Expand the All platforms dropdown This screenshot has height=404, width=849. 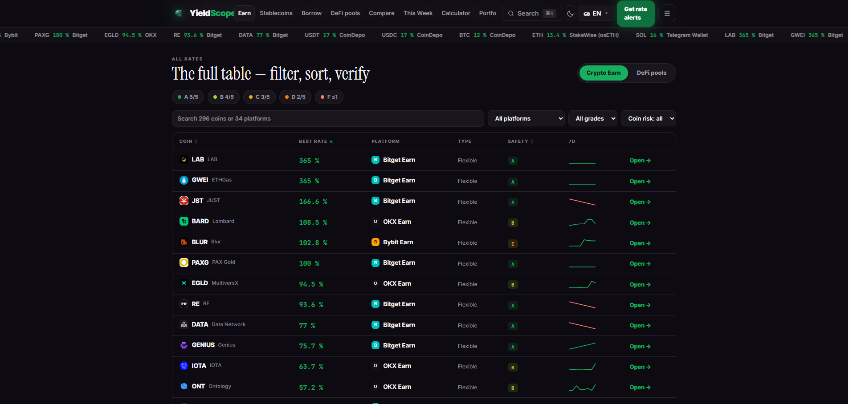point(526,118)
